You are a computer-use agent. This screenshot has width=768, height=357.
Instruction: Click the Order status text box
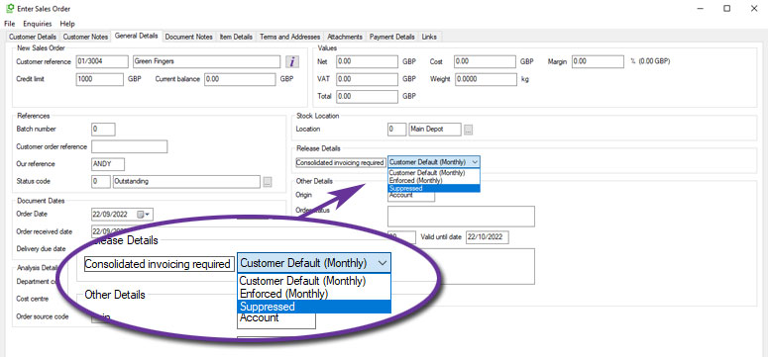tap(461, 217)
